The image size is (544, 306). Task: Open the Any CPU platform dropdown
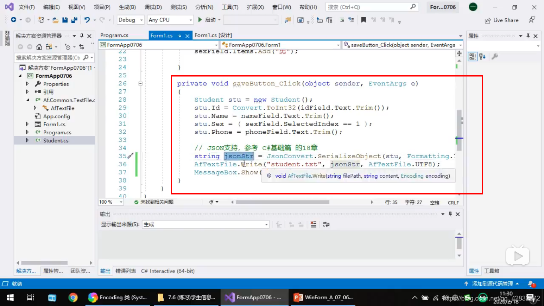tap(170, 20)
